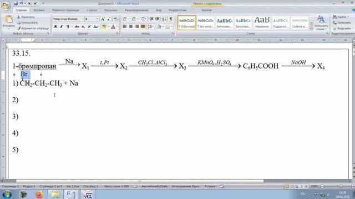This screenshot has height=199, width=355.
Task: Click the large Paste (Вставить) clipboard icon
Action: [9, 19]
